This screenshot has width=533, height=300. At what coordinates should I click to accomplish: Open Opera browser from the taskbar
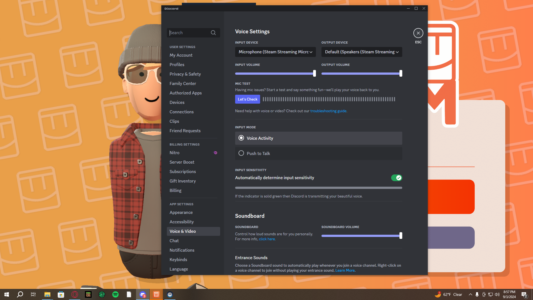pyautogui.click(x=75, y=294)
